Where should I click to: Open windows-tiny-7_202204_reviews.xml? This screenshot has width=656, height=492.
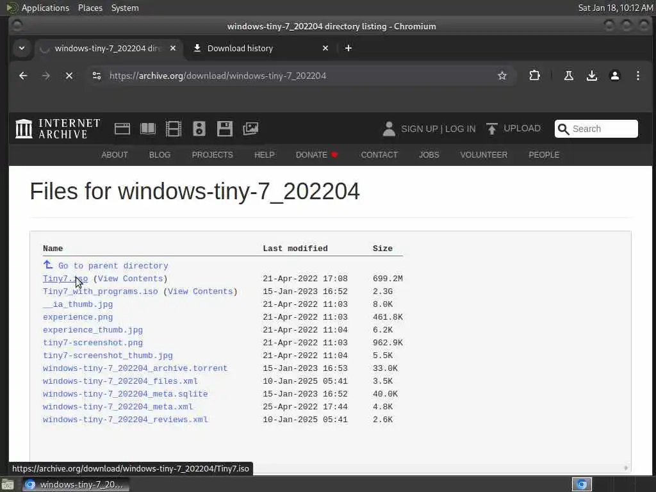point(126,420)
